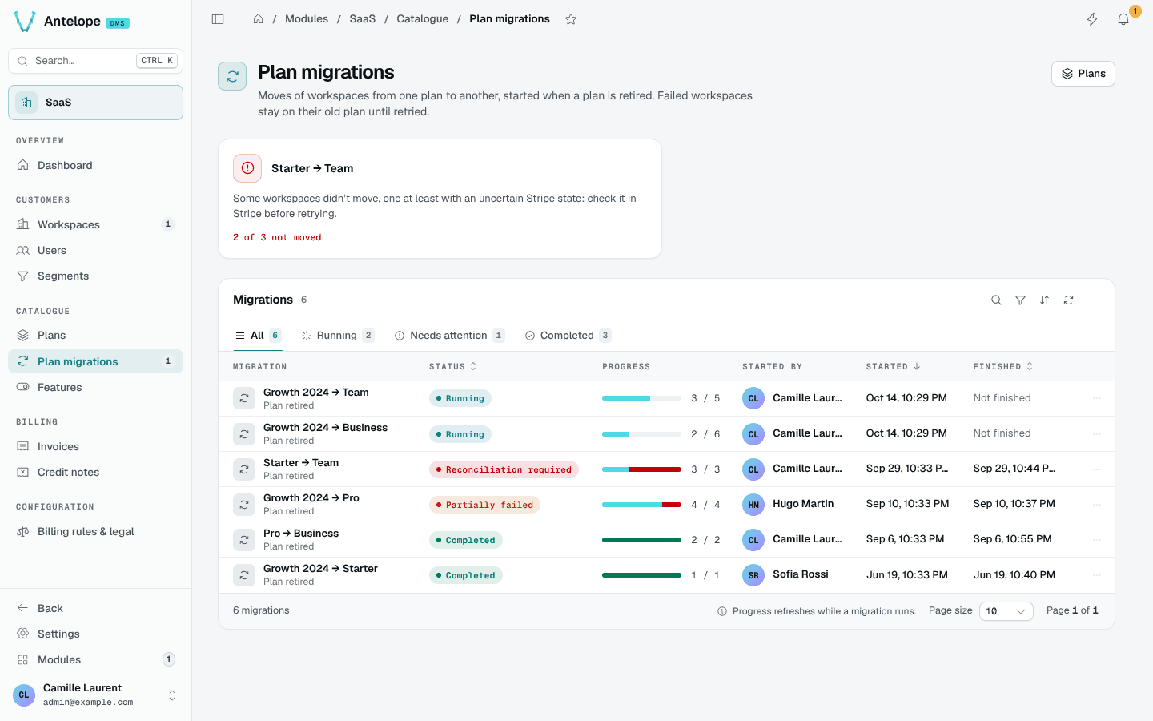Open the lightning quick actions icon
Image resolution: width=1153 pixels, height=721 pixels.
(1092, 19)
